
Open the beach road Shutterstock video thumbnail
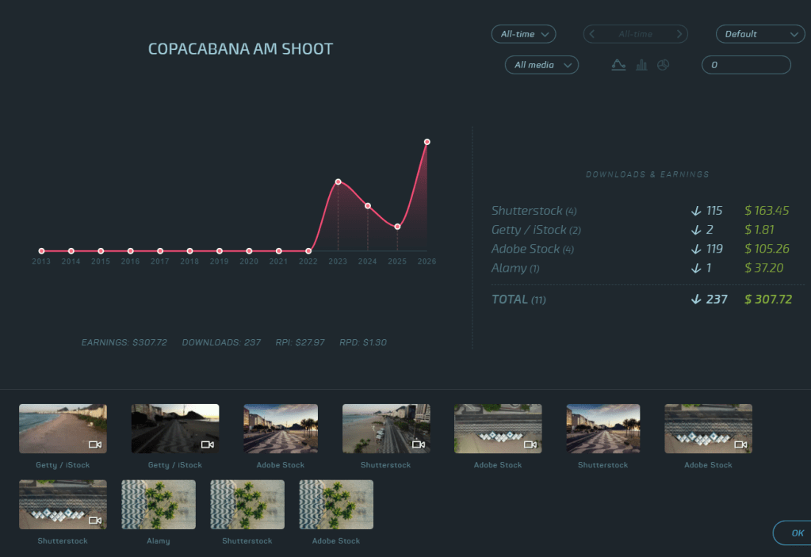pyautogui.click(x=386, y=429)
